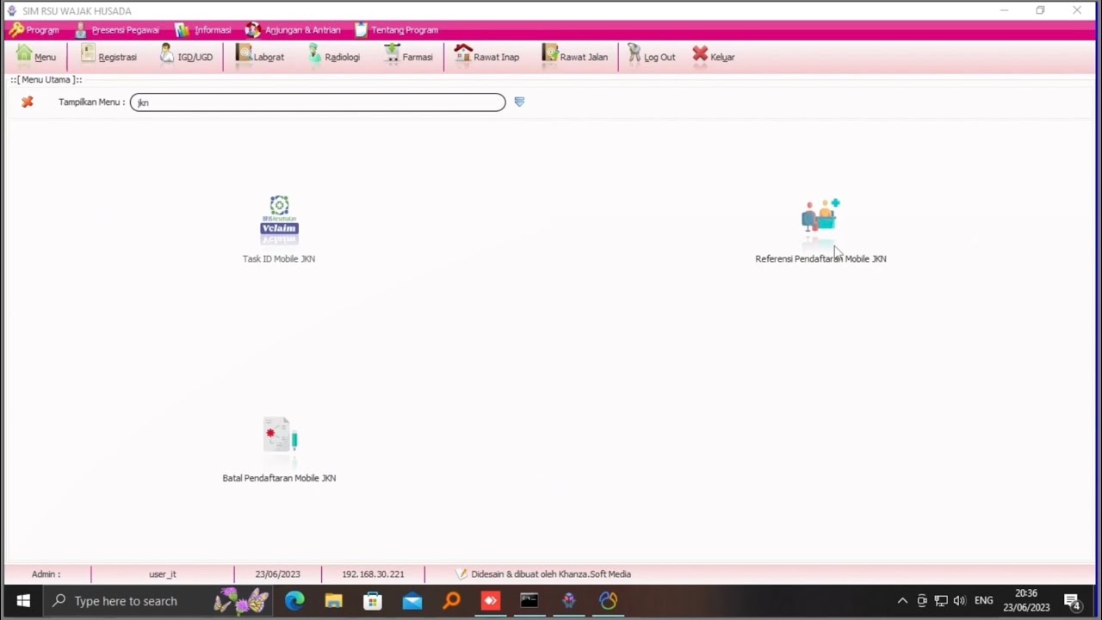Open Radiologi from the toolbar
Screen dimensions: 1102x620
point(334,56)
